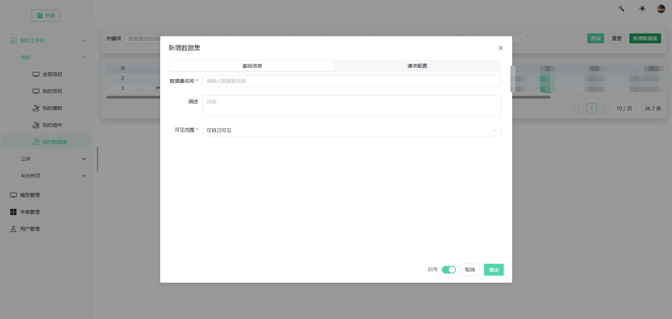
Task: Click the 我的模板 sidebar icon
Action: (36, 108)
